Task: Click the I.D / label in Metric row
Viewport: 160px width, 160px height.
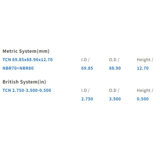Action: [85, 60]
